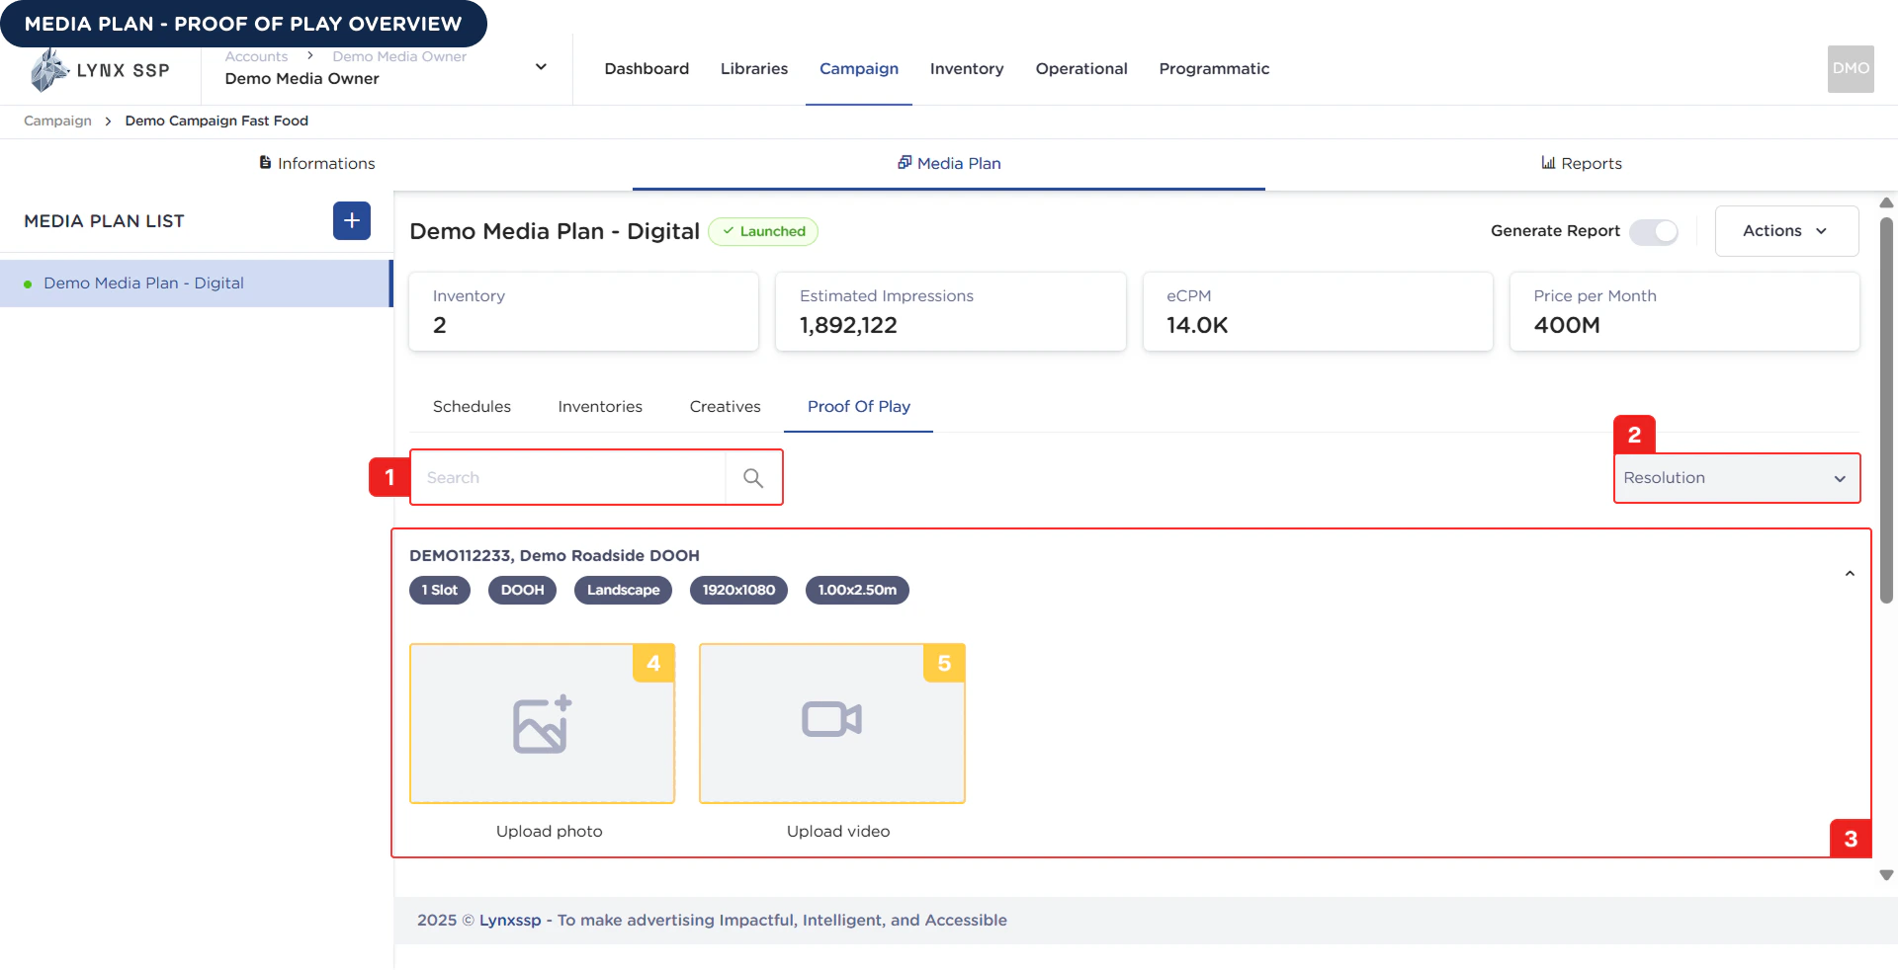Click the scrollbar up arrow

[x=1886, y=202]
